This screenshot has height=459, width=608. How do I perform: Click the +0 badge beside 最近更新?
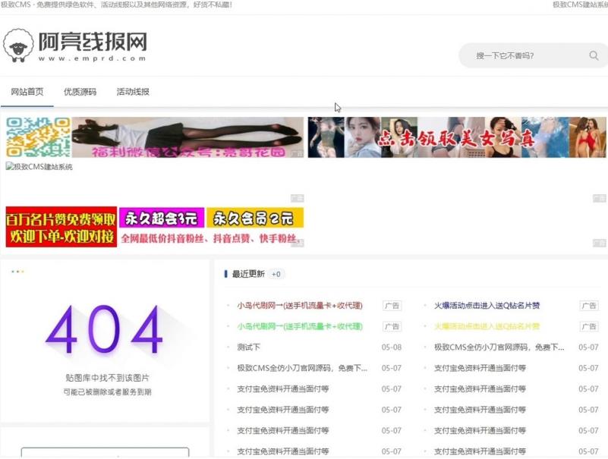coord(276,274)
